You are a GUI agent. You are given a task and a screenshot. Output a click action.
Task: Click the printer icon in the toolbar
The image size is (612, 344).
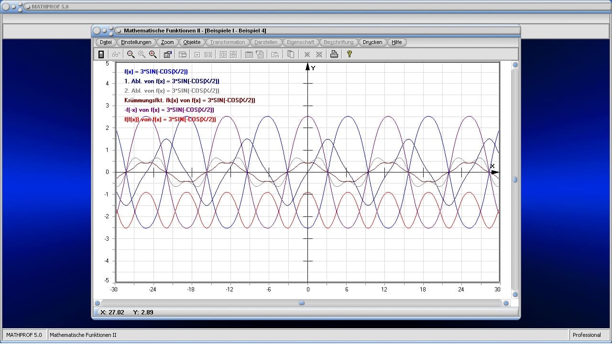[334, 54]
